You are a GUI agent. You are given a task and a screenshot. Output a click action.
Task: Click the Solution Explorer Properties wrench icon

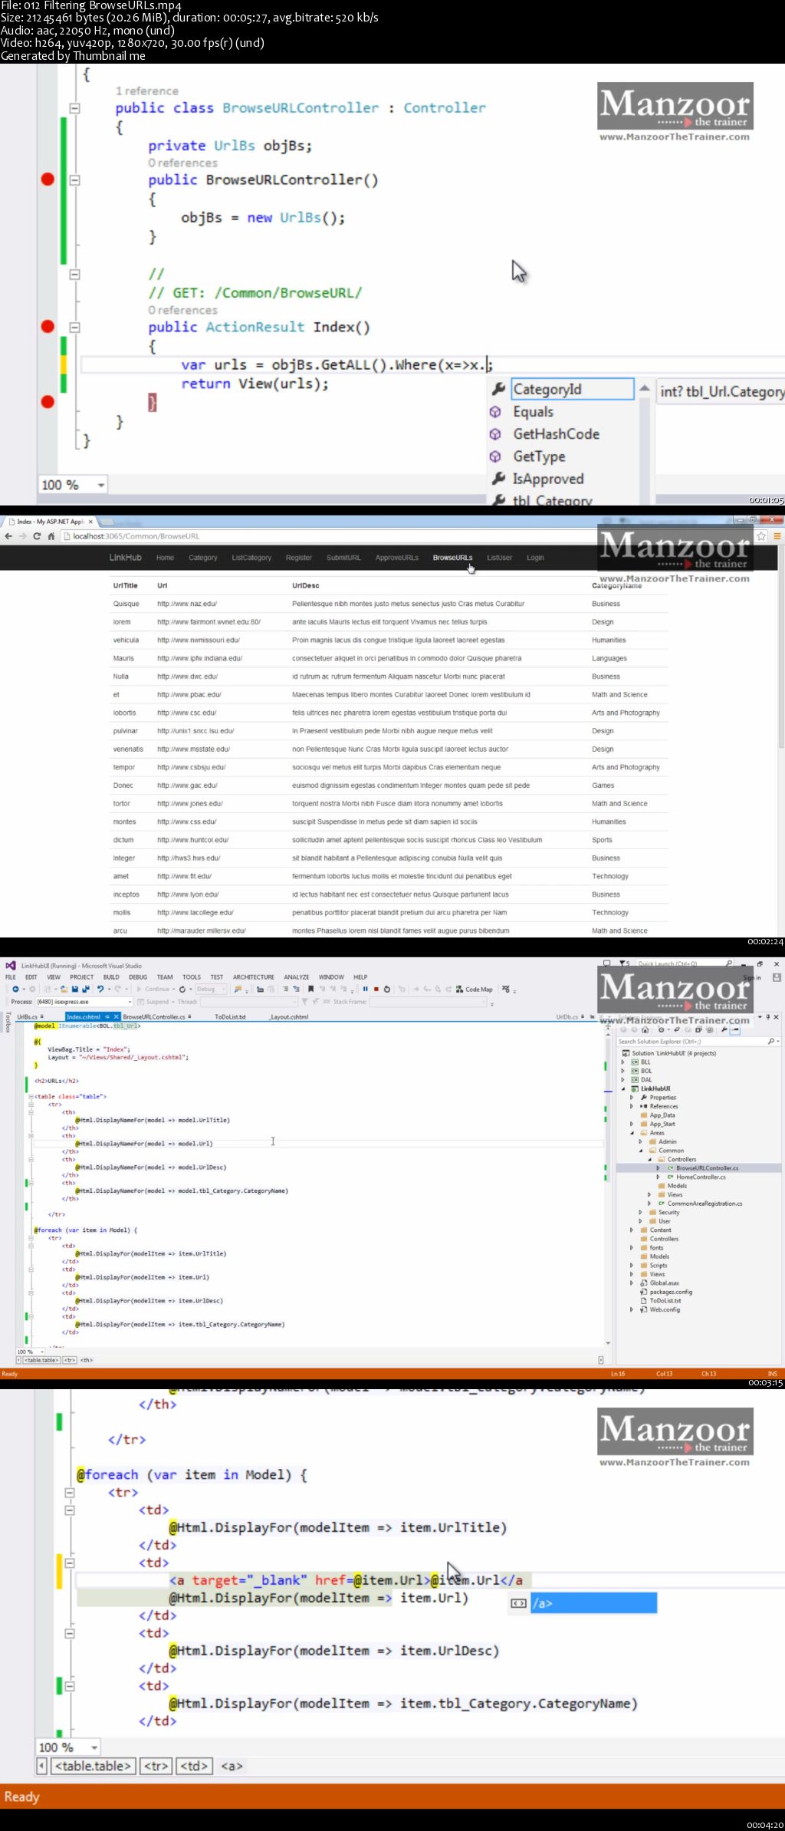(724, 1030)
